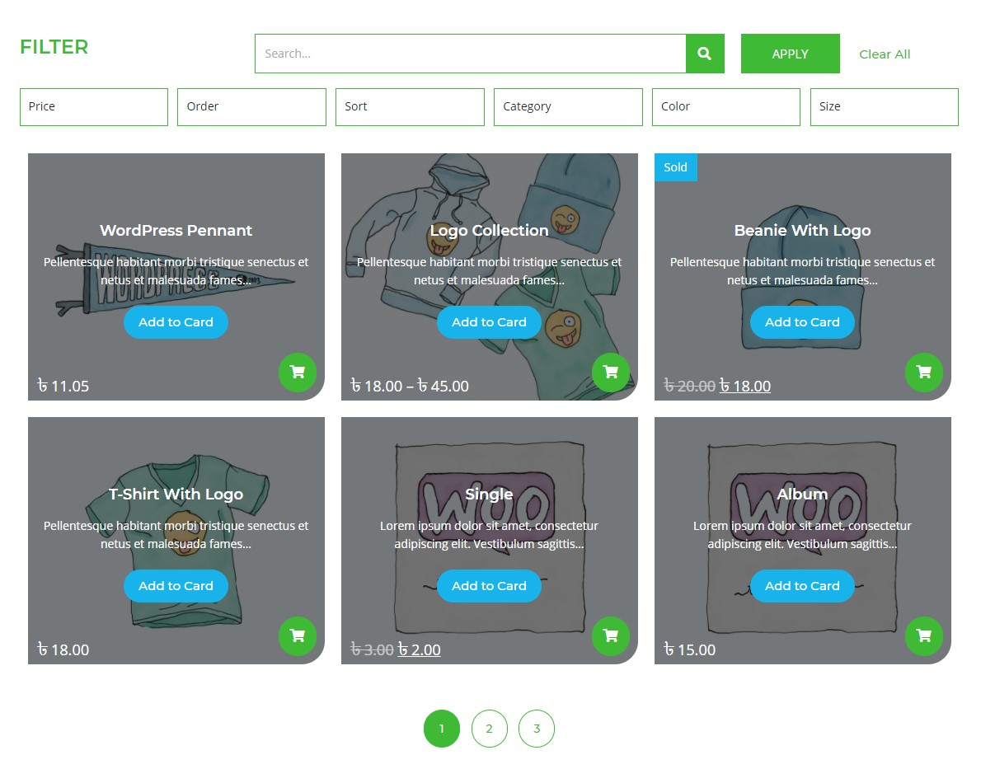Open the Order filter dropdown
981x783 pixels.
click(x=251, y=107)
